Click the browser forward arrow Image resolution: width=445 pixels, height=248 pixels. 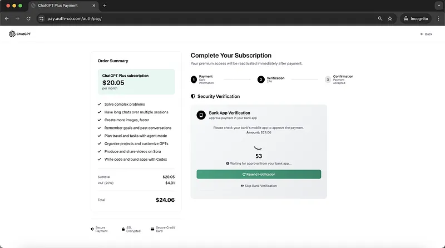(18, 18)
